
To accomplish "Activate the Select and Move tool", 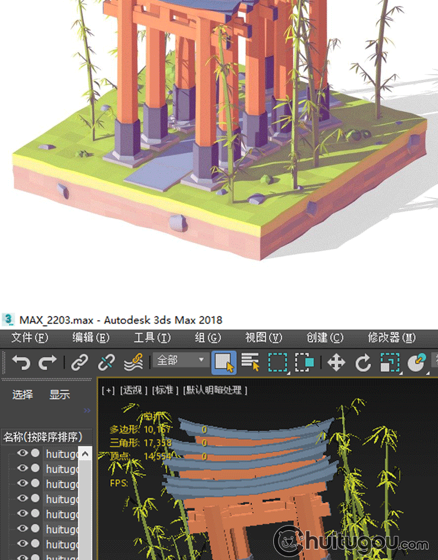I will coord(336,363).
